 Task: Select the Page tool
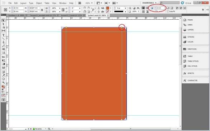coord(3,27)
